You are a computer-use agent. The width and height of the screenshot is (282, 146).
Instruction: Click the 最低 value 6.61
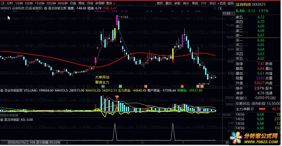pyautogui.click(x=261, y=73)
